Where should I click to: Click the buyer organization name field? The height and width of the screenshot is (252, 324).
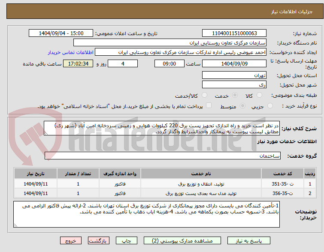tap(170, 43)
